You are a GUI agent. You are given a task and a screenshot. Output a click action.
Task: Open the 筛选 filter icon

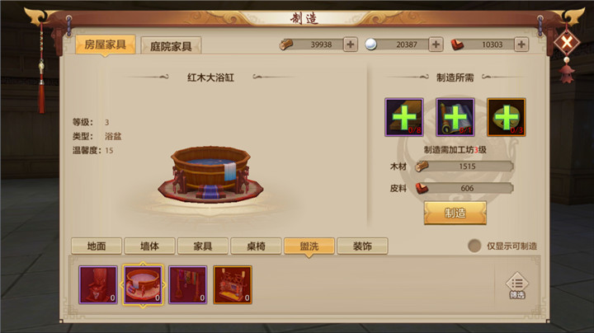pos(516,286)
